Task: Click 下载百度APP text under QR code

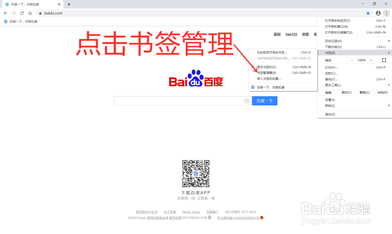Action: (196, 193)
